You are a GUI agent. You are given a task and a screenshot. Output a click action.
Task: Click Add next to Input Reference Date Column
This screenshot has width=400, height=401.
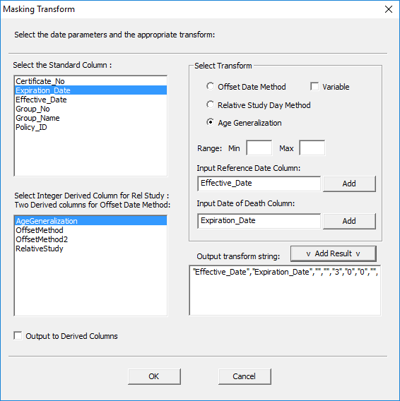click(x=349, y=184)
